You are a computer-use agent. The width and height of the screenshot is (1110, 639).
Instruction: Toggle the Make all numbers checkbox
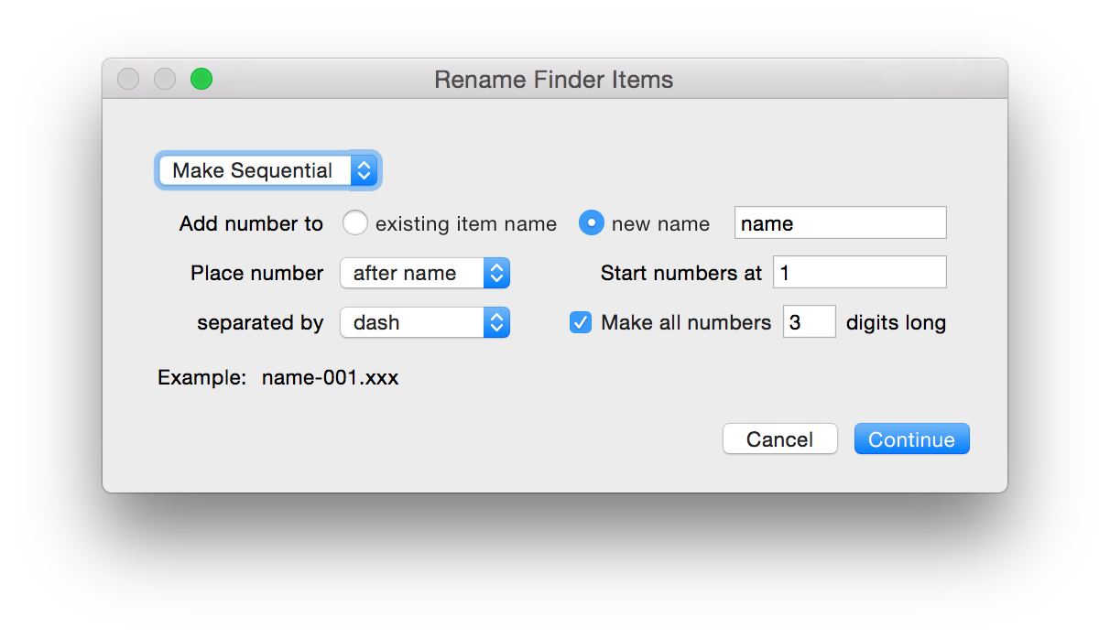[x=581, y=322]
